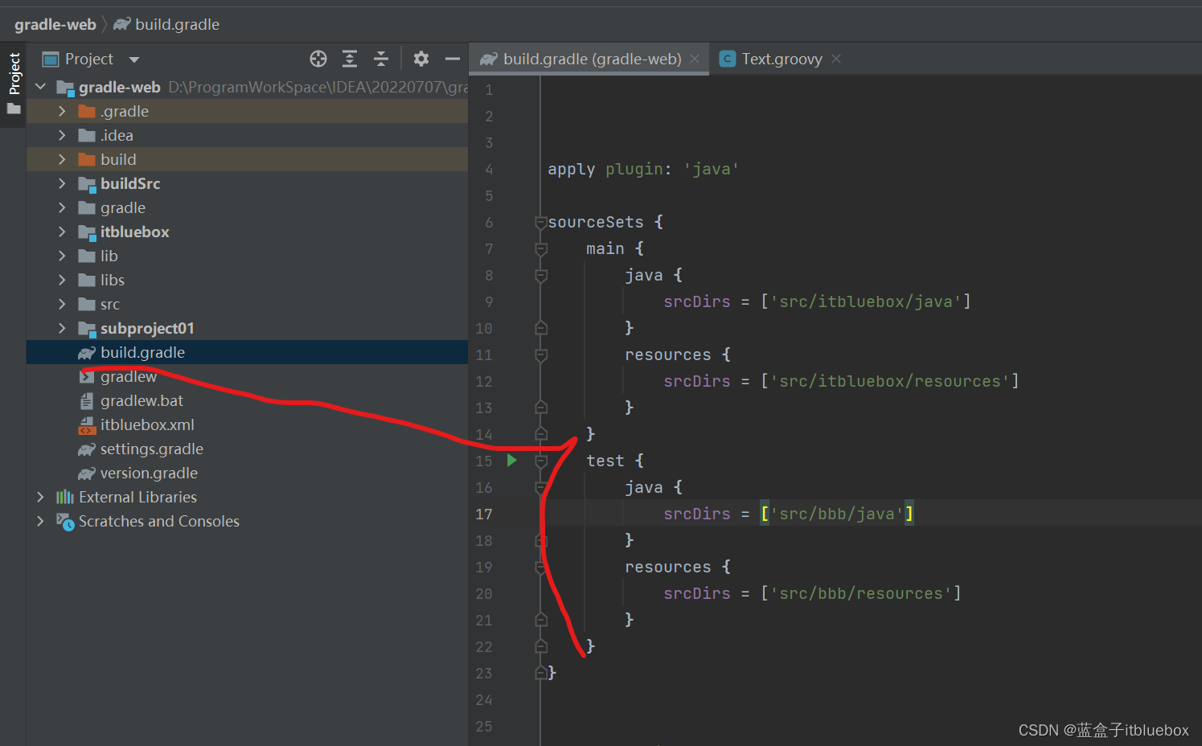Image resolution: width=1202 pixels, height=746 pixels.
Task: Expand the .gradle folder
Action: 62,111
